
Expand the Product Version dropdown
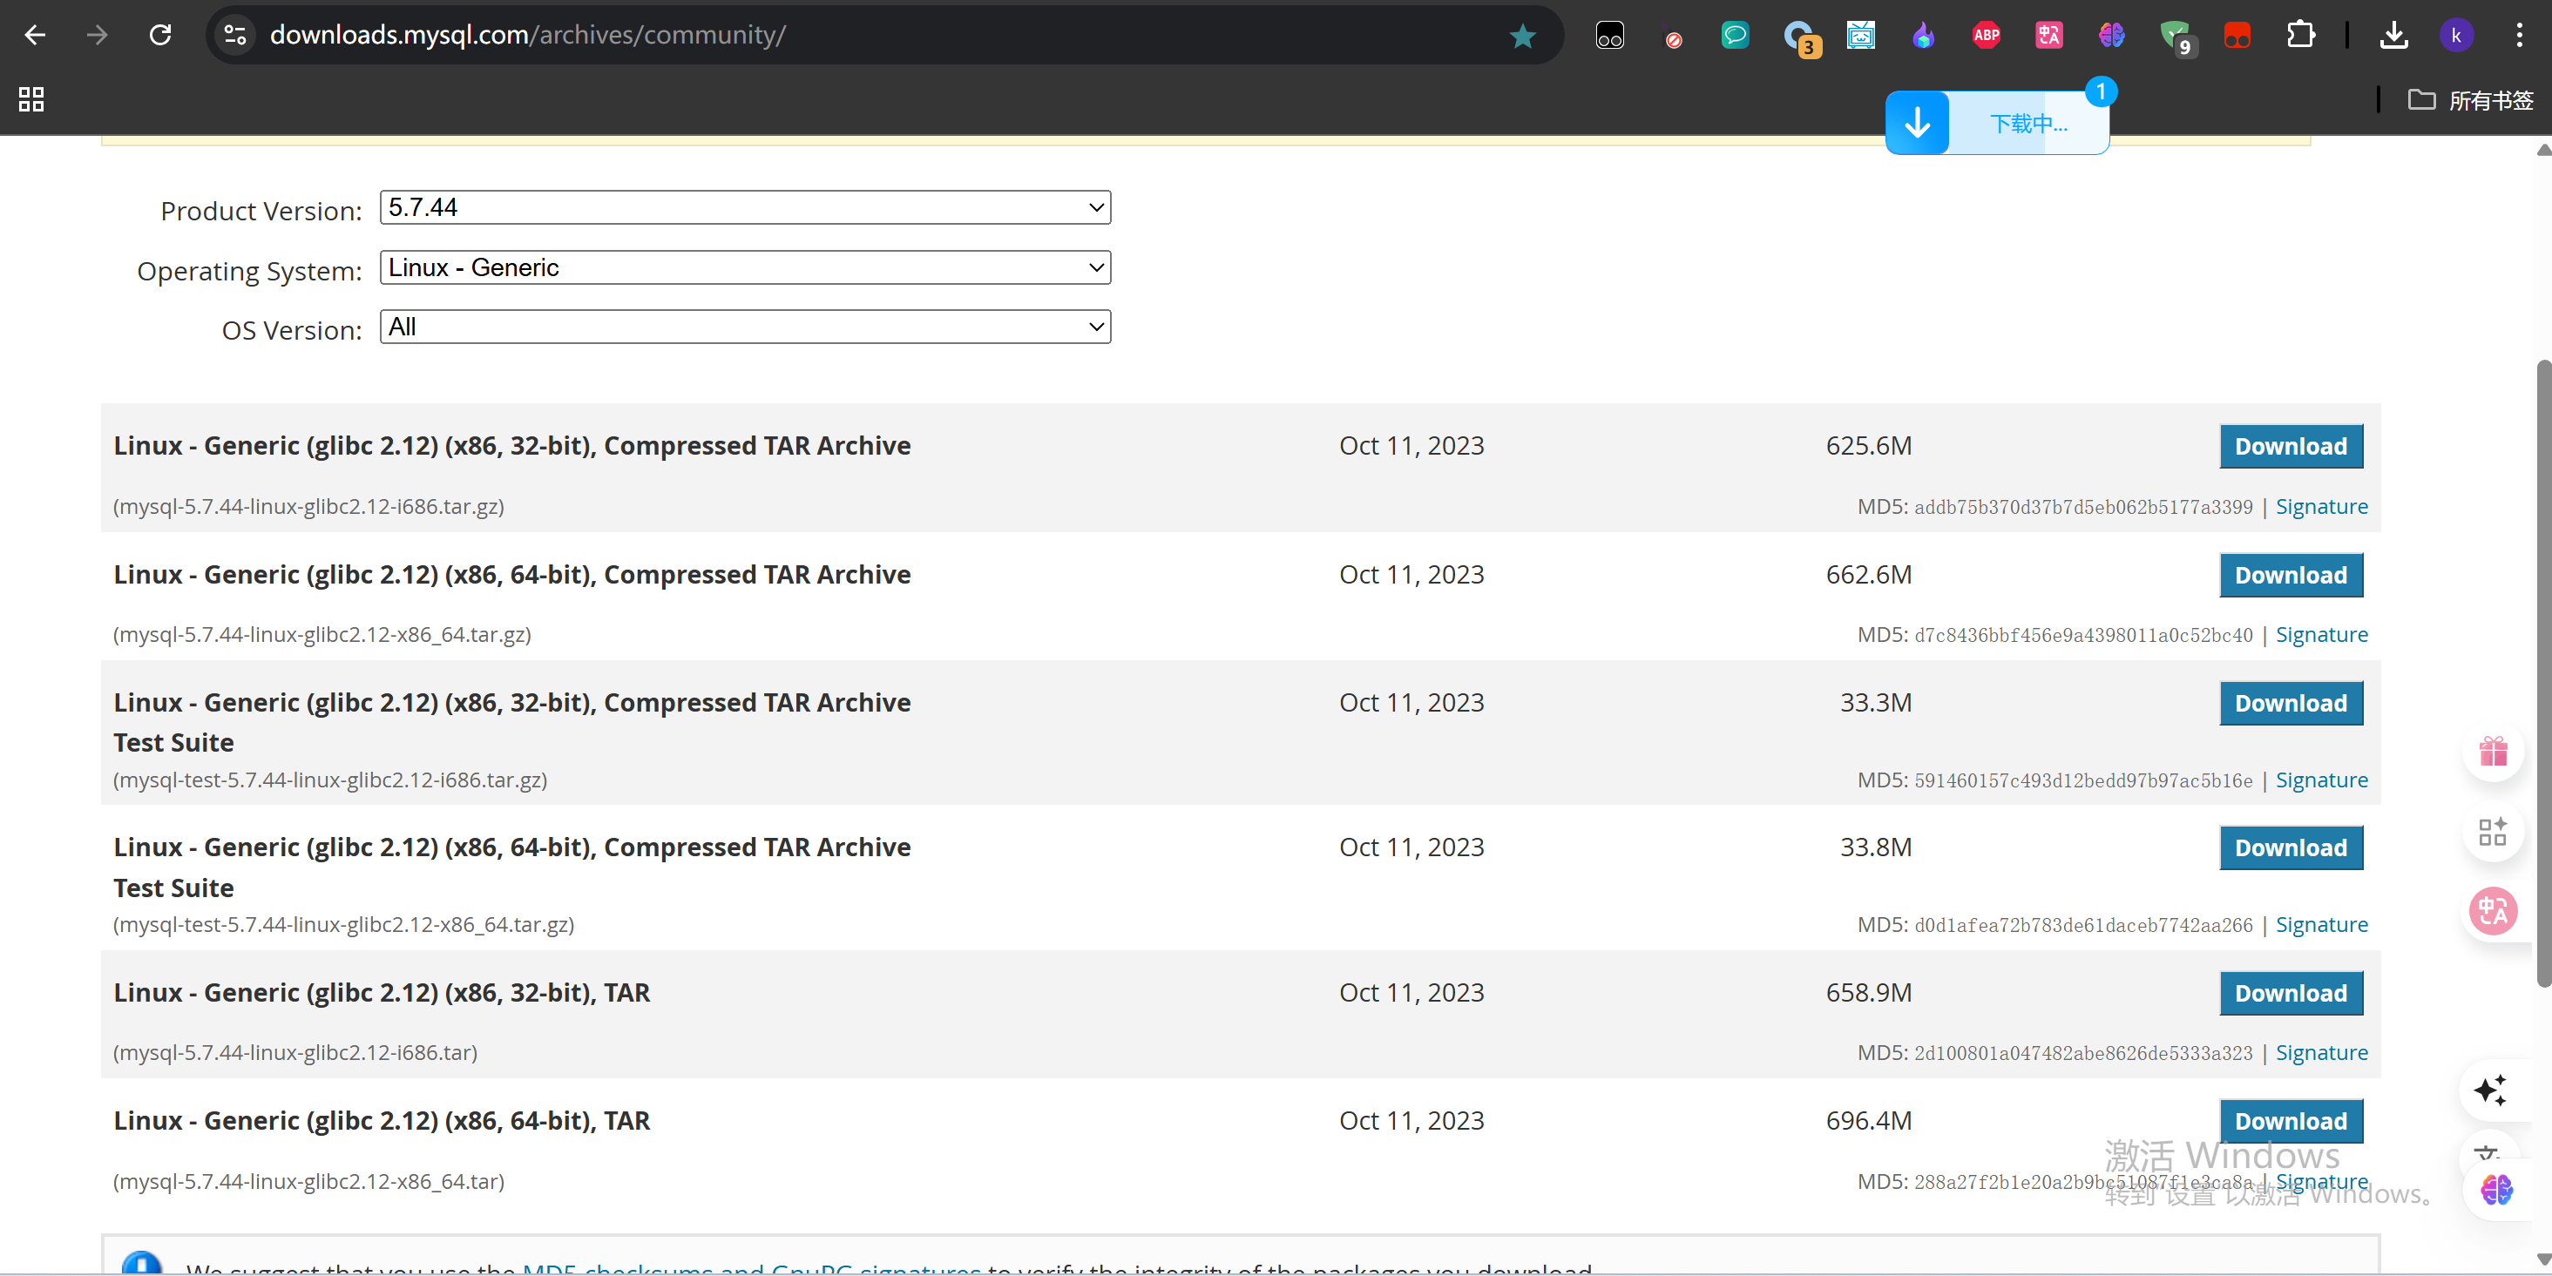point(745,208)
